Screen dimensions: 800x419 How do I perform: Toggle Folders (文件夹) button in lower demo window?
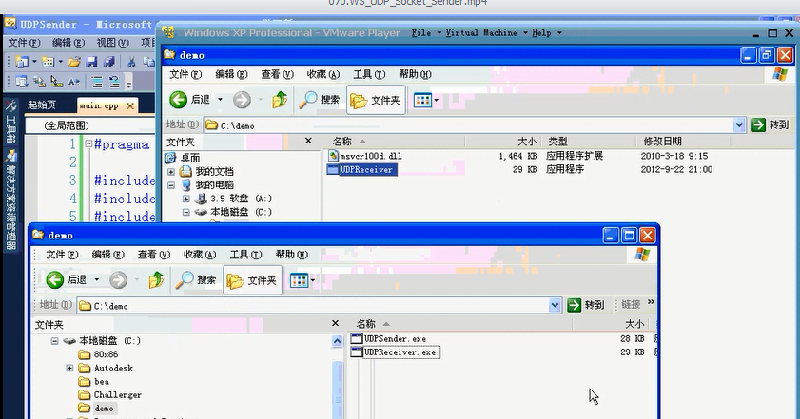(x=252, y=280)
